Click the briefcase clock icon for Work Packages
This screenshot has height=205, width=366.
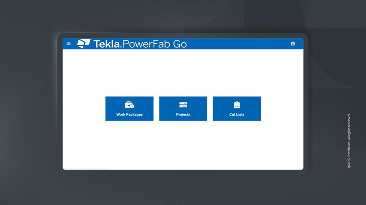[x=129, y=105]
